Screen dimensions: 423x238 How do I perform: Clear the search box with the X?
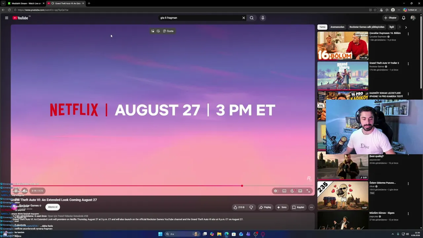pos(244,18)
